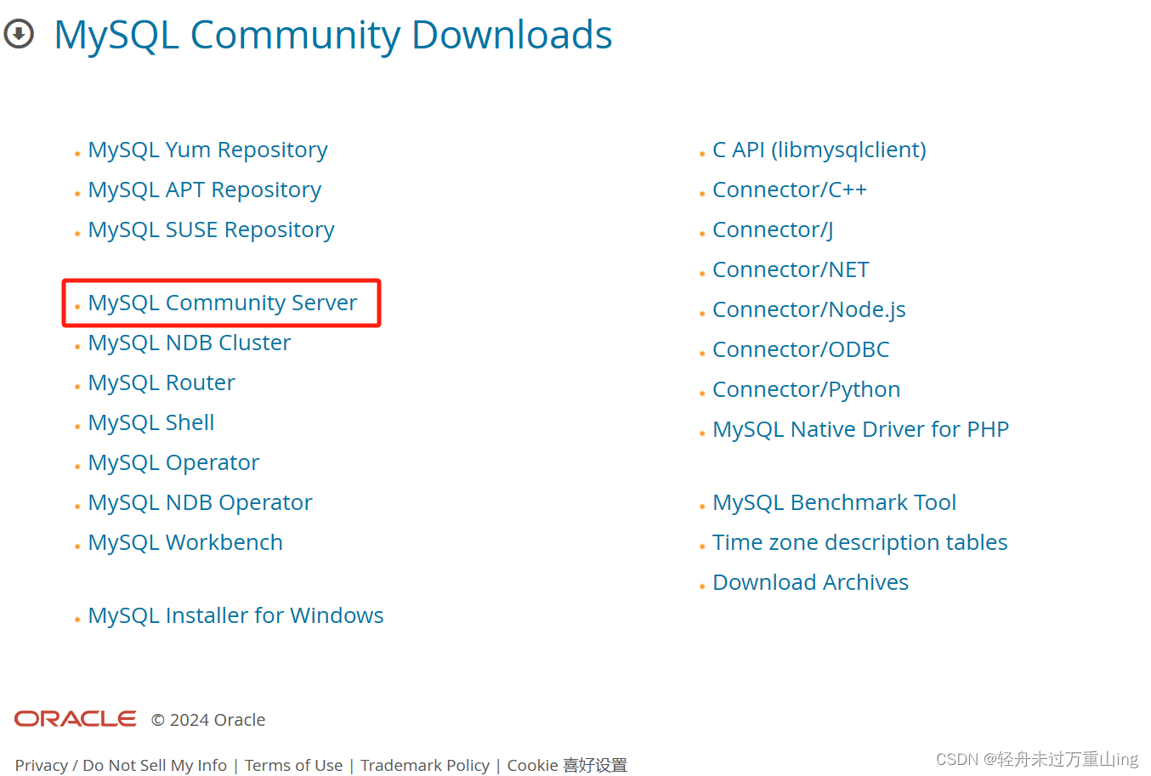Open the MySQL NDB Operator link
Viewport: 1151px width, 776px height.
[200, 502]
